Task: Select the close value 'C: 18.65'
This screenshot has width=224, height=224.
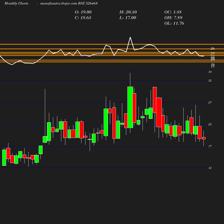Action: pos(83,18)
